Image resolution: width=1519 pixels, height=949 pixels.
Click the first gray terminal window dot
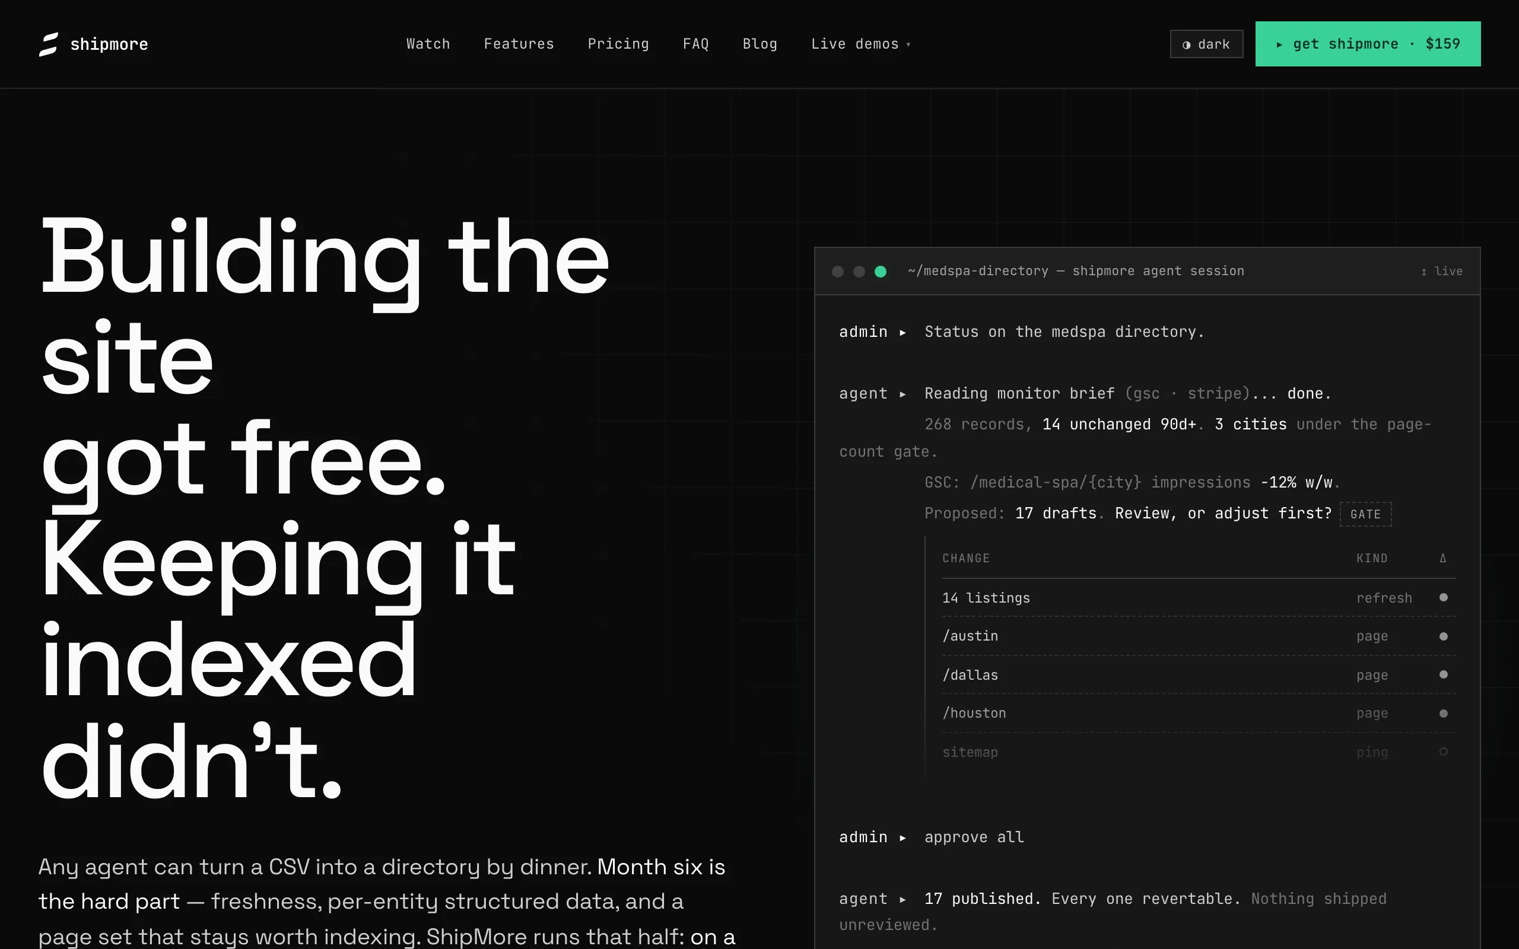tap(837, 271)
